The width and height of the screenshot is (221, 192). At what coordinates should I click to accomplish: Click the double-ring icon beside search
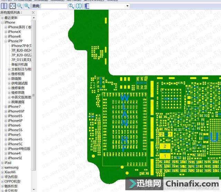click(78, 6)
